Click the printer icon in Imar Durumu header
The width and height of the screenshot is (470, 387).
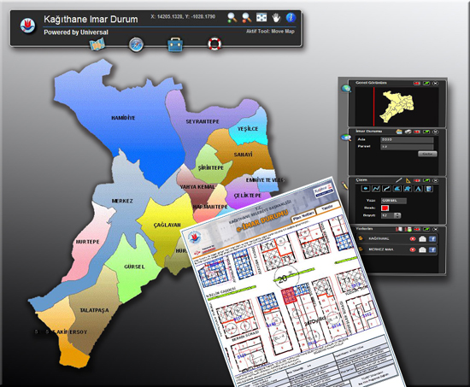[408, 132]
